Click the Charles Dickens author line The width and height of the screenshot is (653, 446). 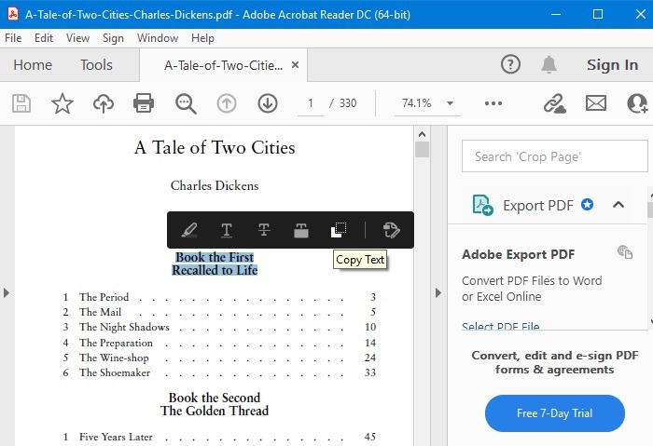[x=215, y=186]
